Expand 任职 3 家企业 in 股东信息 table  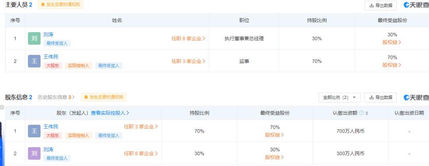click(141, 127)
